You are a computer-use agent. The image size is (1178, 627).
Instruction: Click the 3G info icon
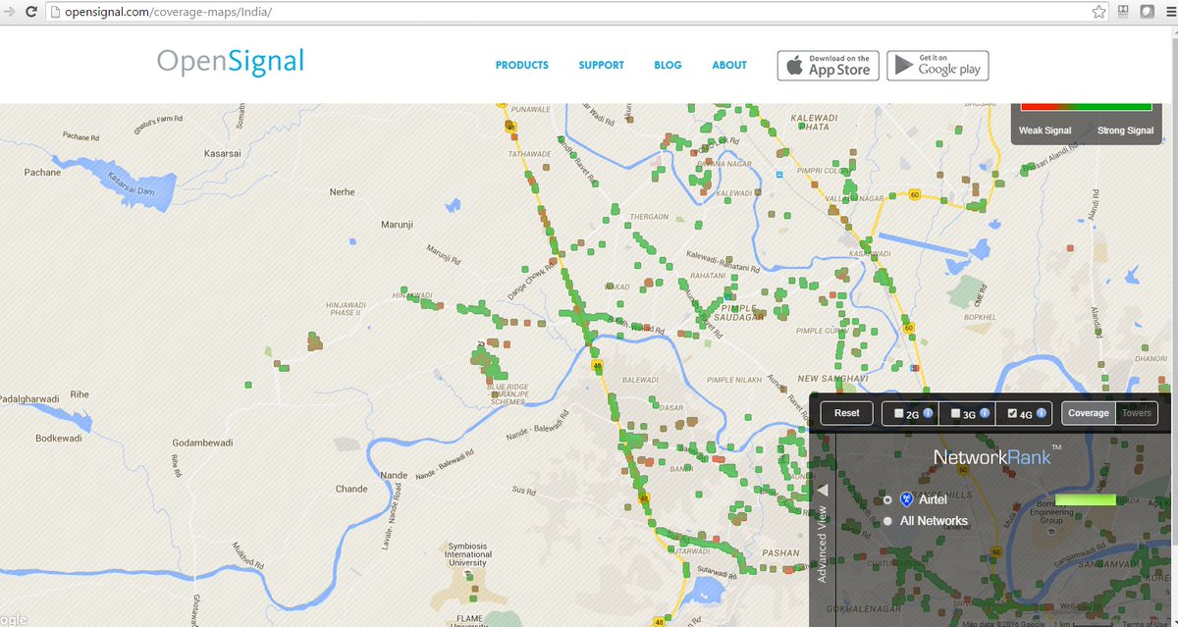985,414
